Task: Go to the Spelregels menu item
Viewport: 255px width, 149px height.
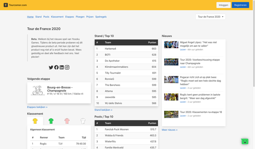Action: 101,17
